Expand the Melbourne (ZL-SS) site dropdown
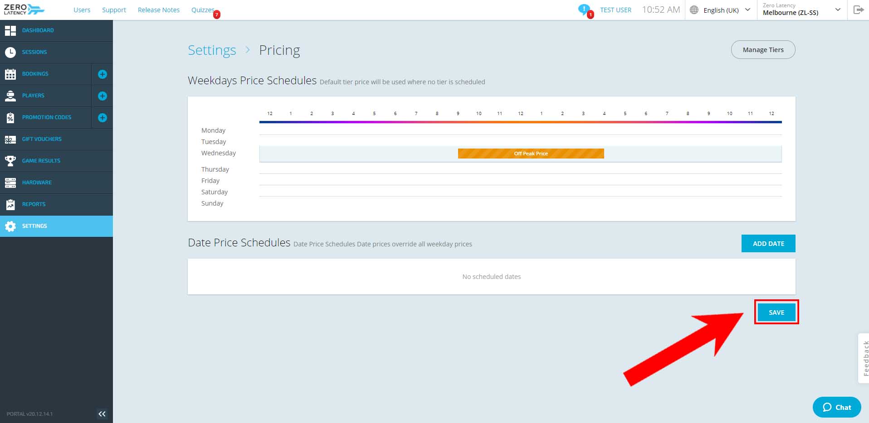The image size is (869, 423). click(802, 10)
